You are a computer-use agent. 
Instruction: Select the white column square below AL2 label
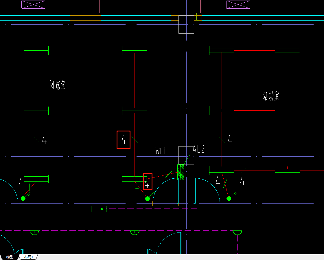[x=186, y=155]
